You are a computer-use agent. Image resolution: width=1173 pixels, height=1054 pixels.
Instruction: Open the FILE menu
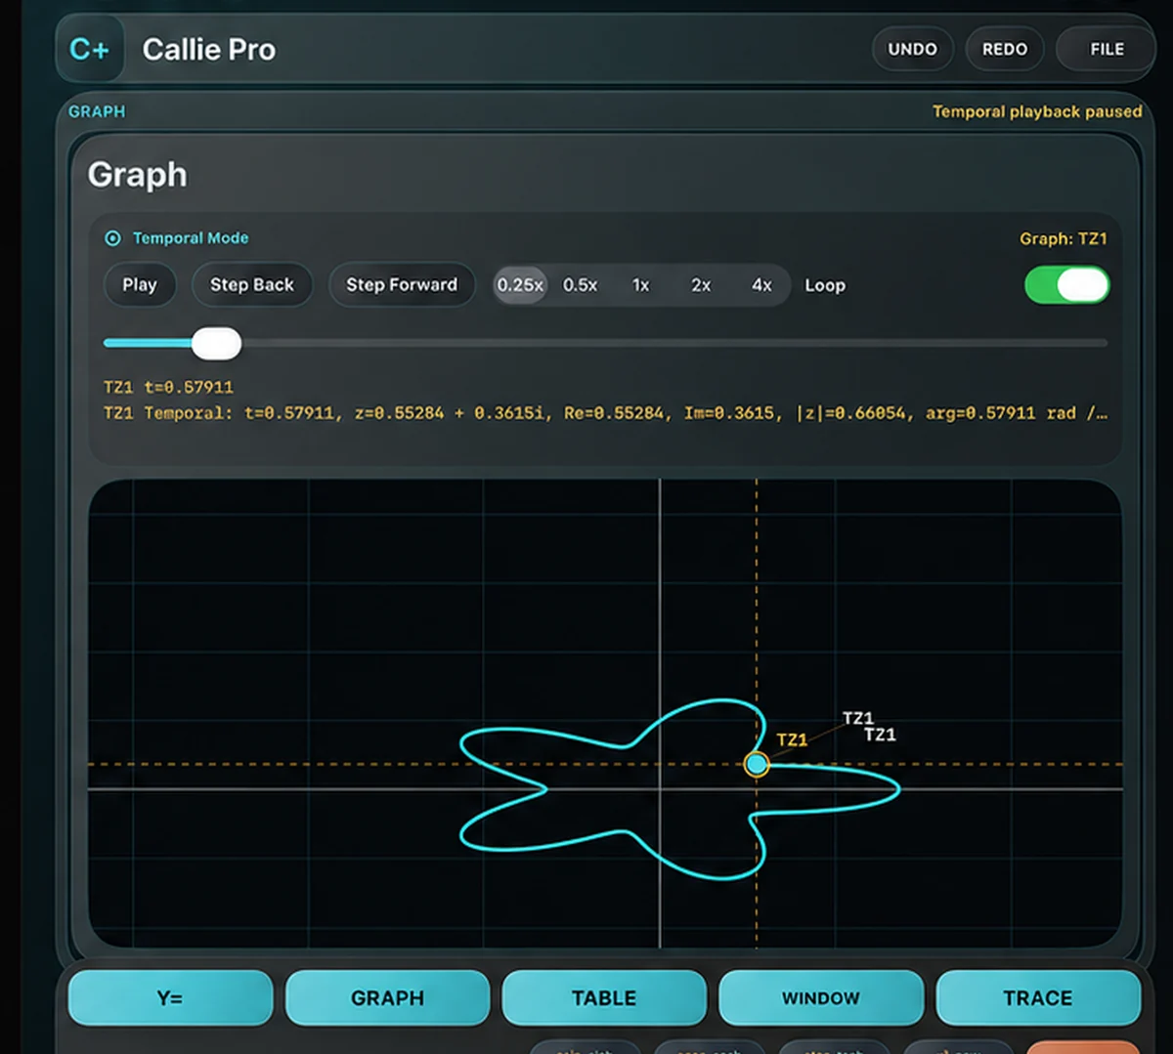pos(1107,49)
